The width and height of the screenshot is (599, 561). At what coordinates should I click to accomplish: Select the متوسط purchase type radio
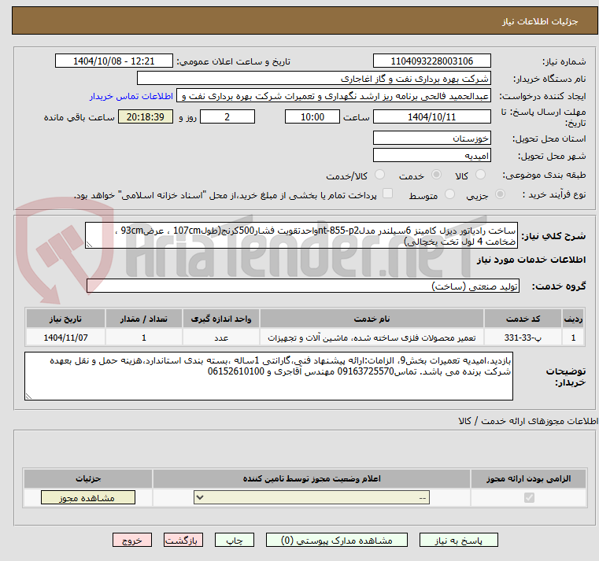tap(450, 194)
